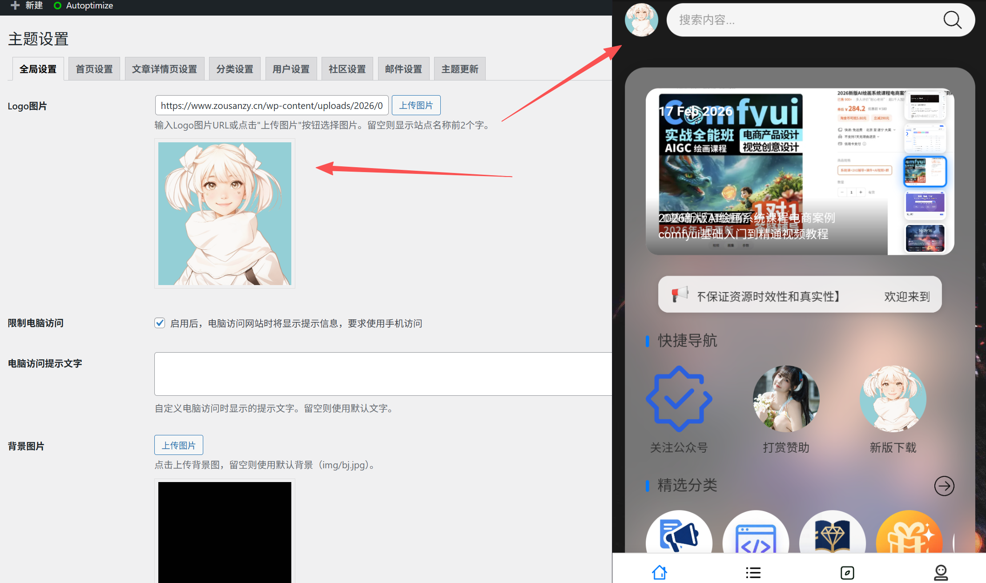The image size is (986, 583).
Task: Click the 打赏赞助 round thumbnail
Action: click(786, 398)
